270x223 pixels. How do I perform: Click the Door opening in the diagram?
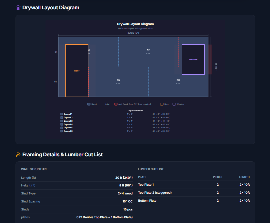point(77,71)
